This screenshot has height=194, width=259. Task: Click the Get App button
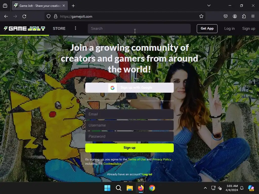207,29
